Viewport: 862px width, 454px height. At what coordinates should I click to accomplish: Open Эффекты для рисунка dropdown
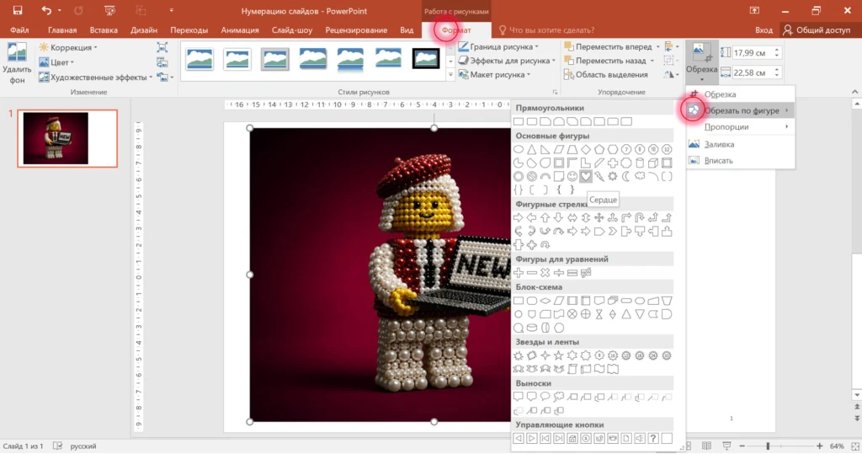tap(507, 61)
